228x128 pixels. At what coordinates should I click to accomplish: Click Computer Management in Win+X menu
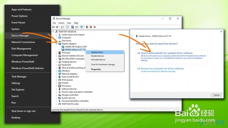pyautogui.click(x=24, y=55)
